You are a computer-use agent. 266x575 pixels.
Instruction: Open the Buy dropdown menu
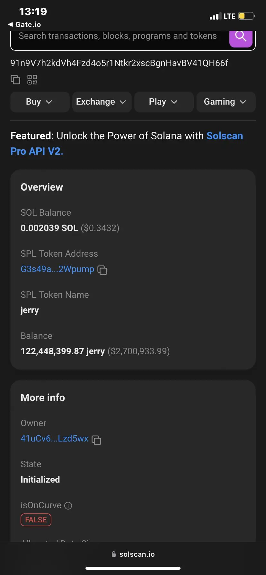coord(40,102)
